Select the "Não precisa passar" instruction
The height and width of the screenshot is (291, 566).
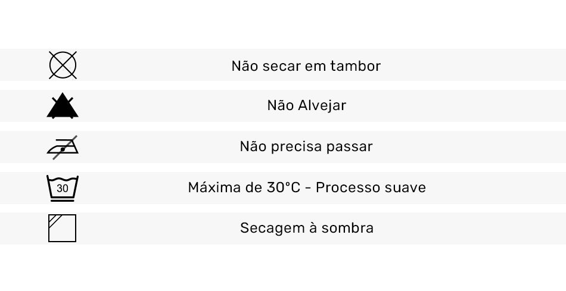306,146
